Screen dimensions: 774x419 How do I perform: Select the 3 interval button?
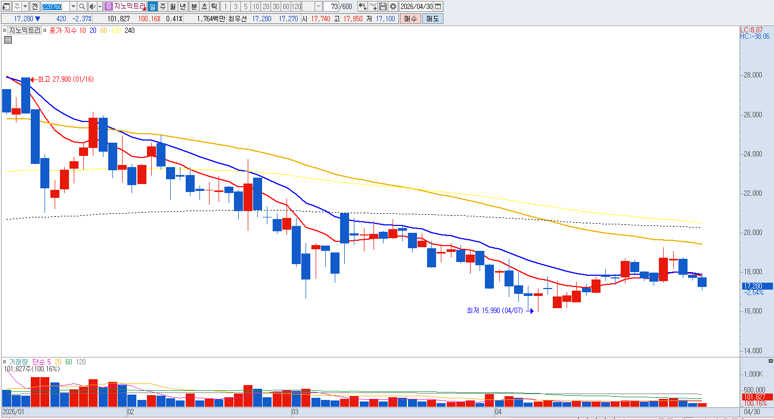coord(236,6)
